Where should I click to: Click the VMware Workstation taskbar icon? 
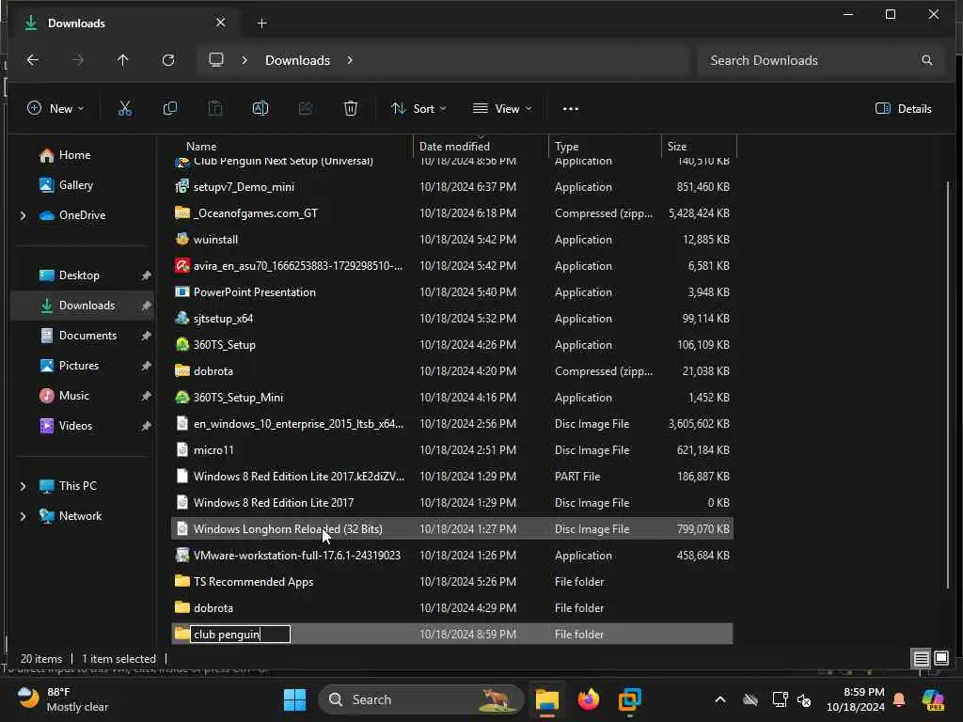[x=629, y=699]
